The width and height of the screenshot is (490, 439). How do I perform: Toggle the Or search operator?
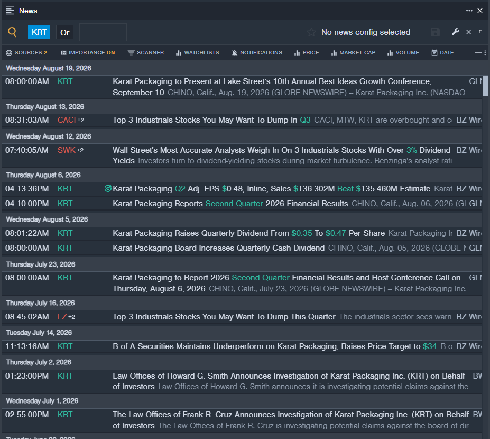64,32
